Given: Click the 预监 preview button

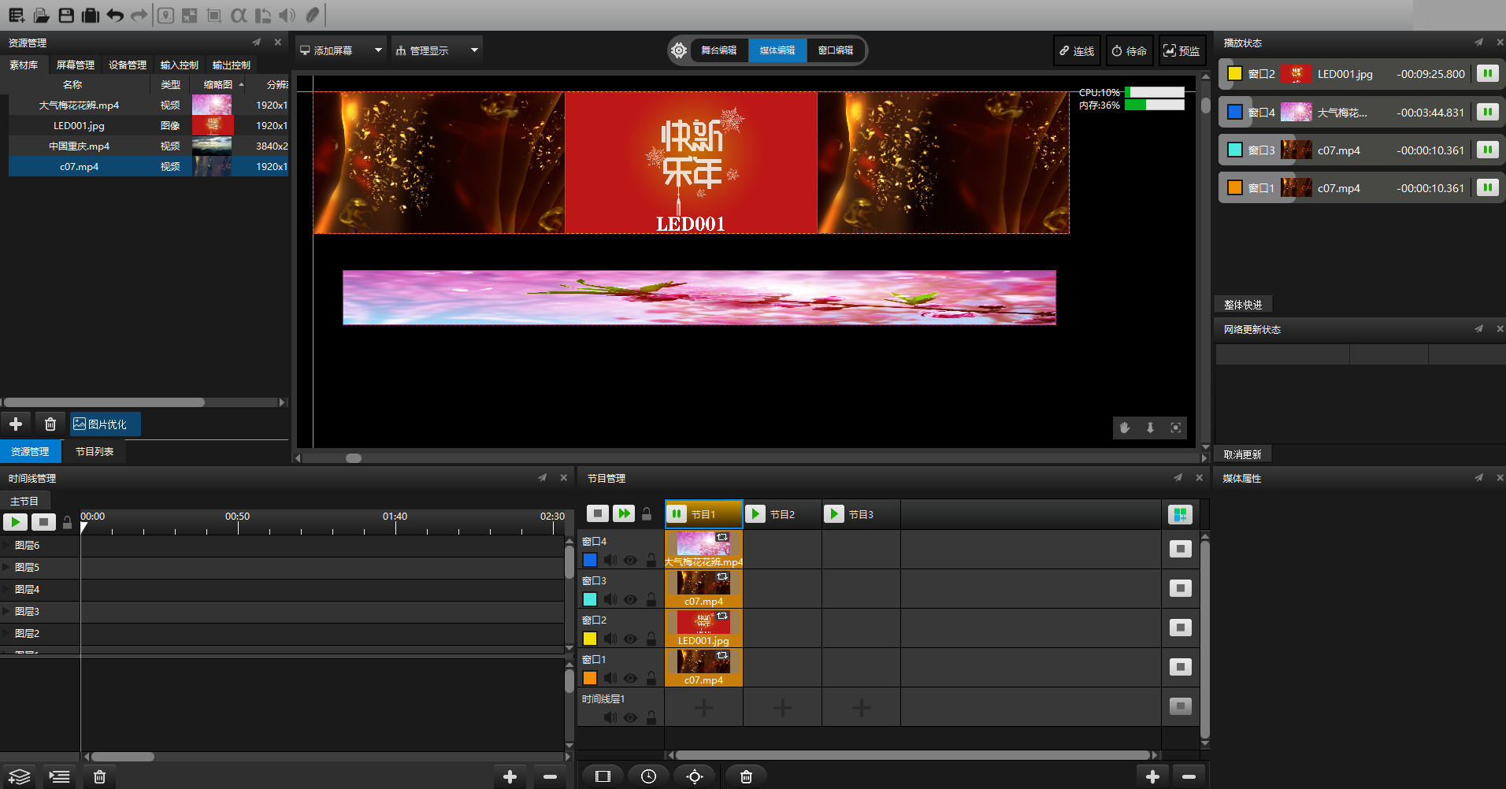Looking at the screenshot, I should coord(1181,51).
